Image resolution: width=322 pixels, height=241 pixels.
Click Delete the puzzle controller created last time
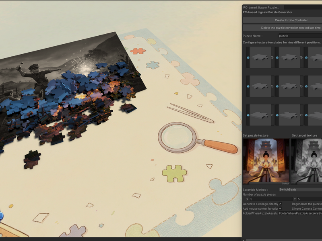[283, 28]
